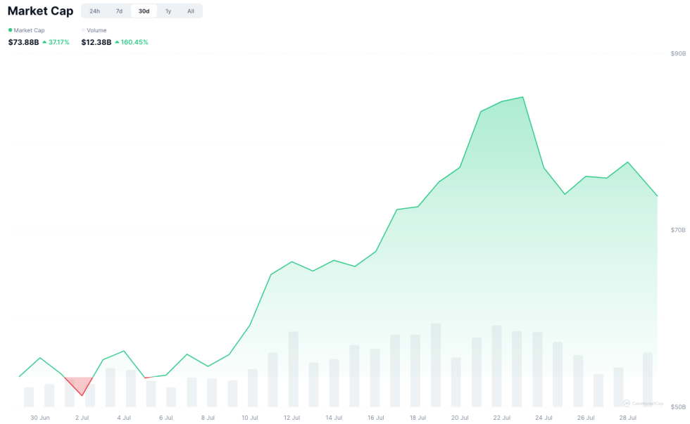690x424 pixels.
Task: Click the grey Volume legend dot
Action: 83,30
